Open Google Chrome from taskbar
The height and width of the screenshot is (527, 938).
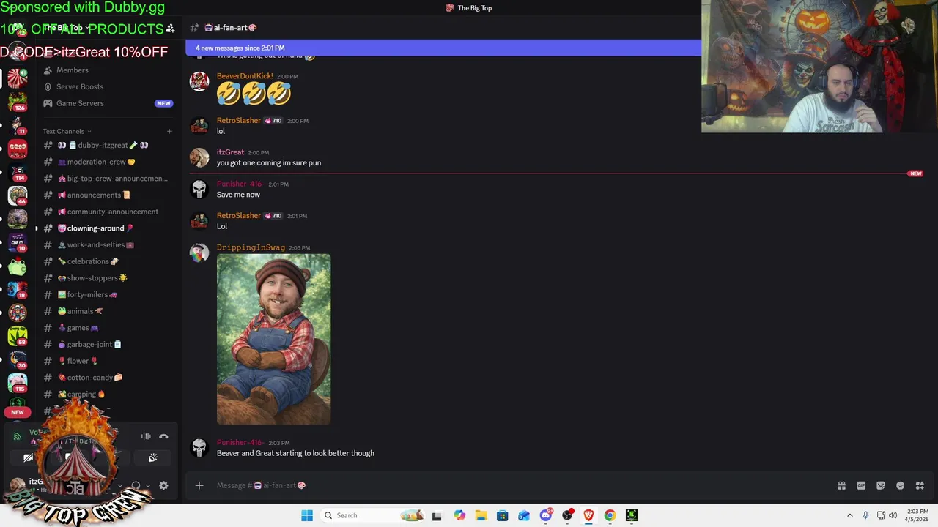coord(610,515)
